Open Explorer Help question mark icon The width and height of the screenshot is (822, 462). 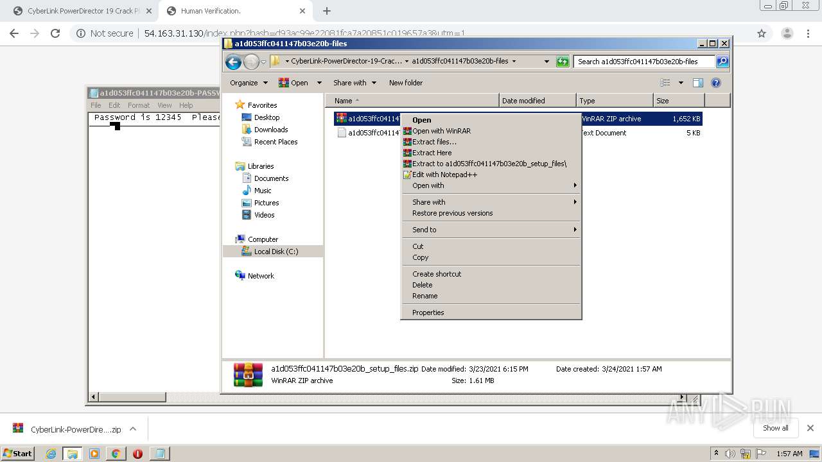716,83
